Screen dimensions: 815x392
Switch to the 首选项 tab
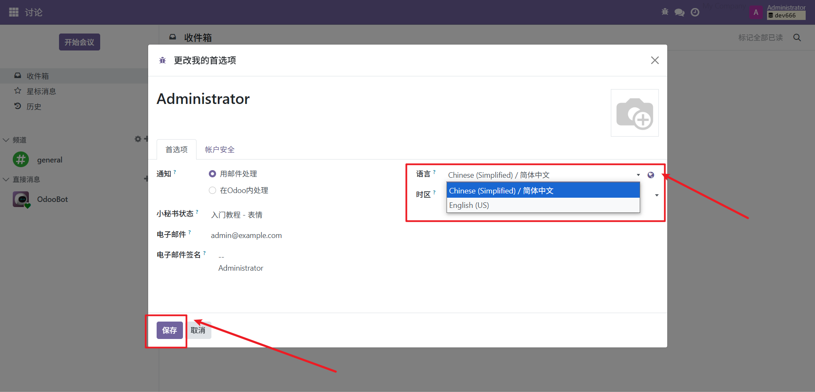pyautogui.click(x=176, y=149)
